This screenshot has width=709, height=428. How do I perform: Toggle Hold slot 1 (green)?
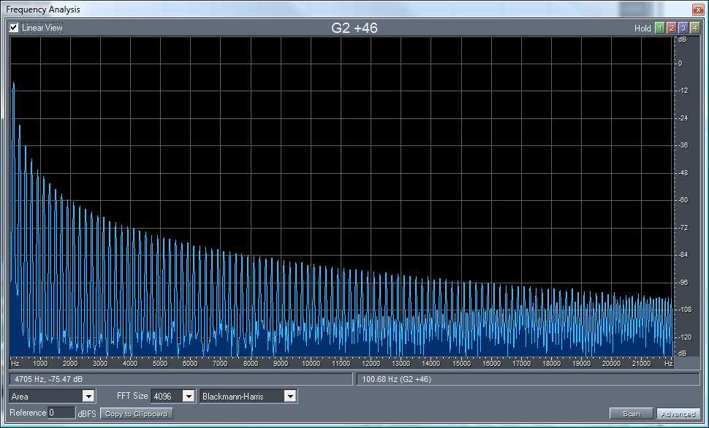click(x=660, y=28)
